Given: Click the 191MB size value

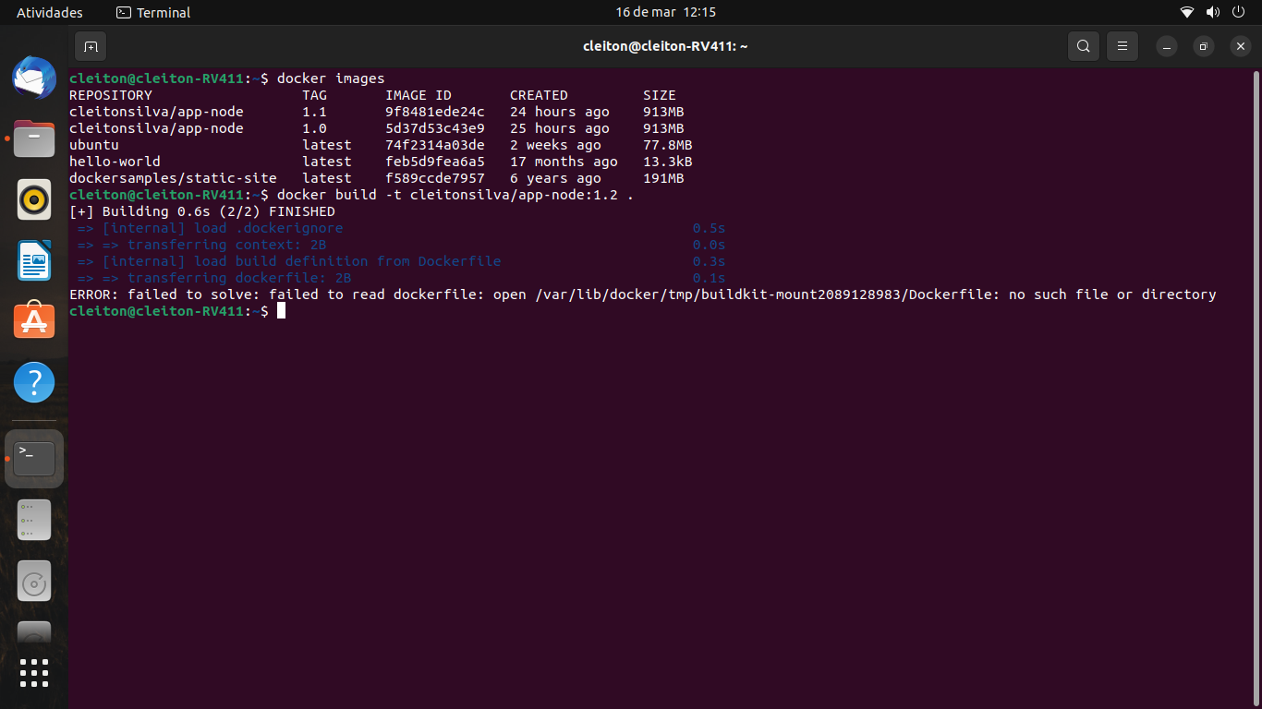Looking at the screenshot, I should [x=663, y=178].
